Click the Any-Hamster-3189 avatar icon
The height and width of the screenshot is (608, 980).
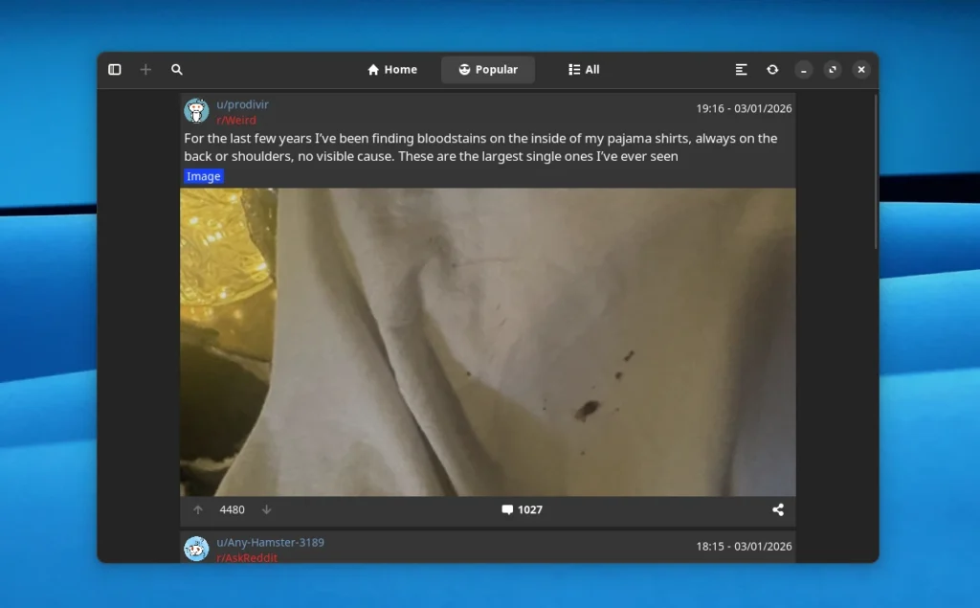(x=196, y=549)
